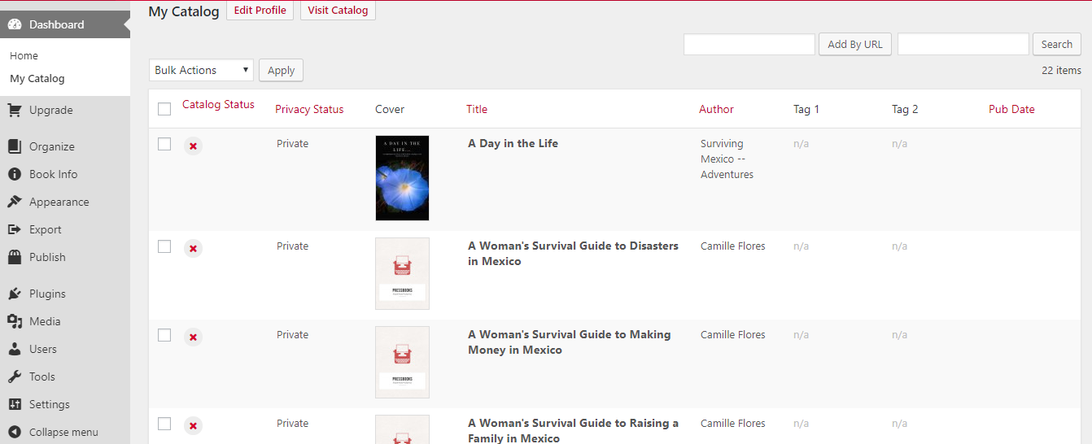The image size is (1092, 444).
Task: Open the Bulk Actions dropdown
Action: pos(201,71)
